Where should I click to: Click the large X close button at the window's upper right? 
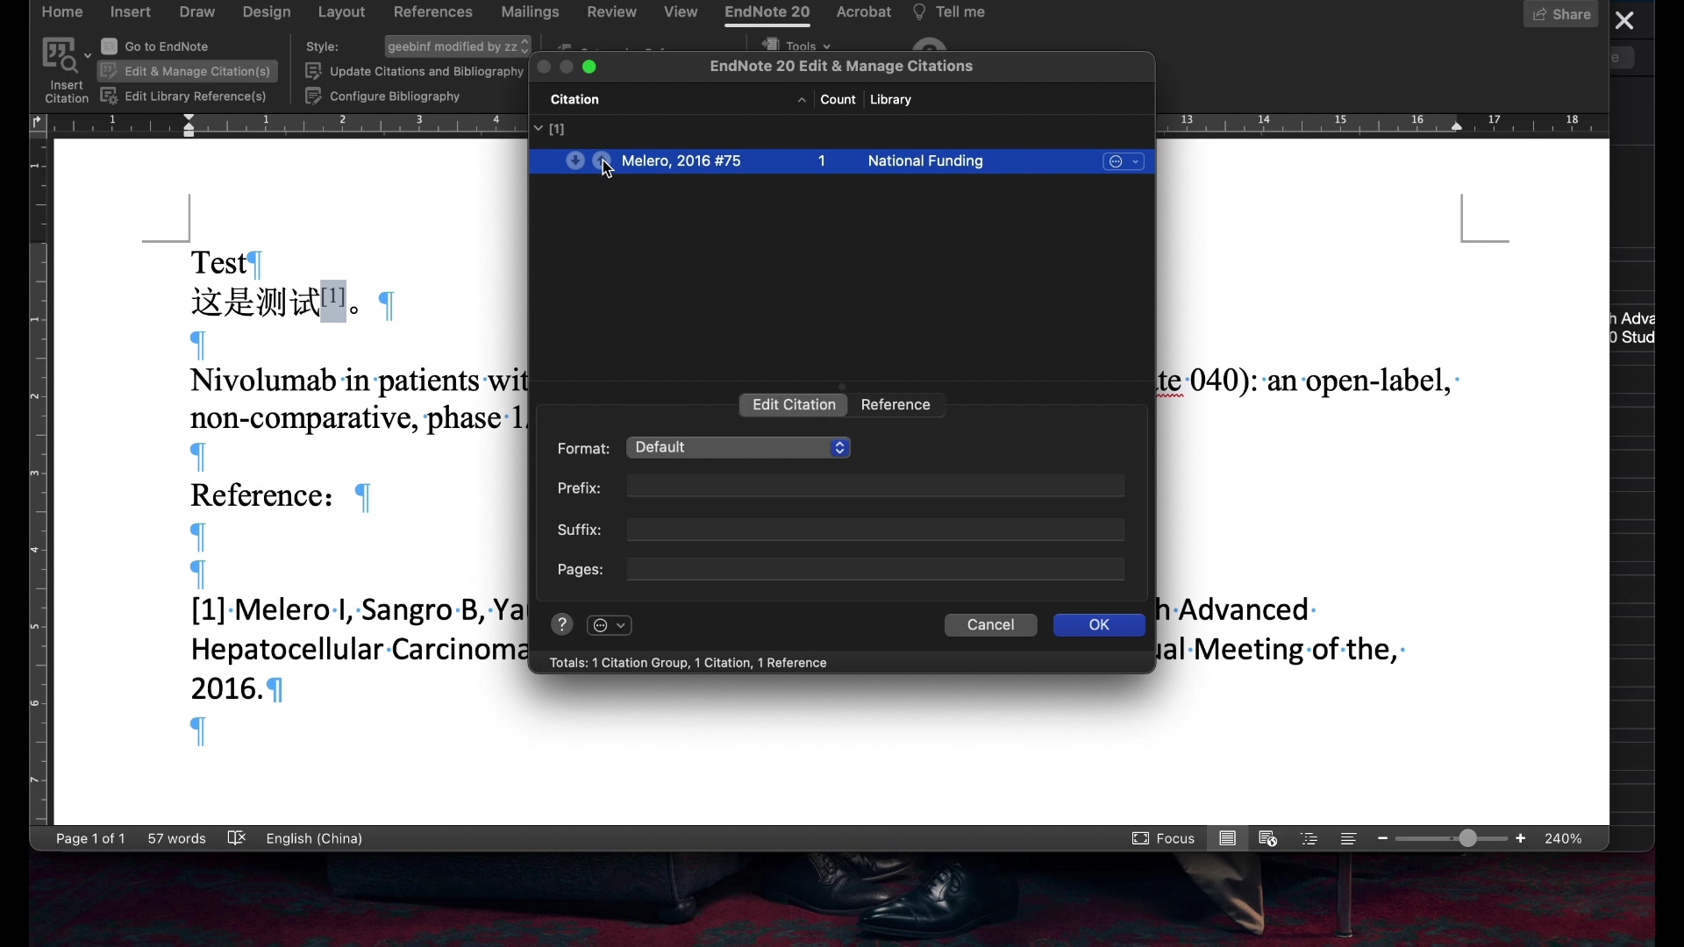pos(1625,21)
